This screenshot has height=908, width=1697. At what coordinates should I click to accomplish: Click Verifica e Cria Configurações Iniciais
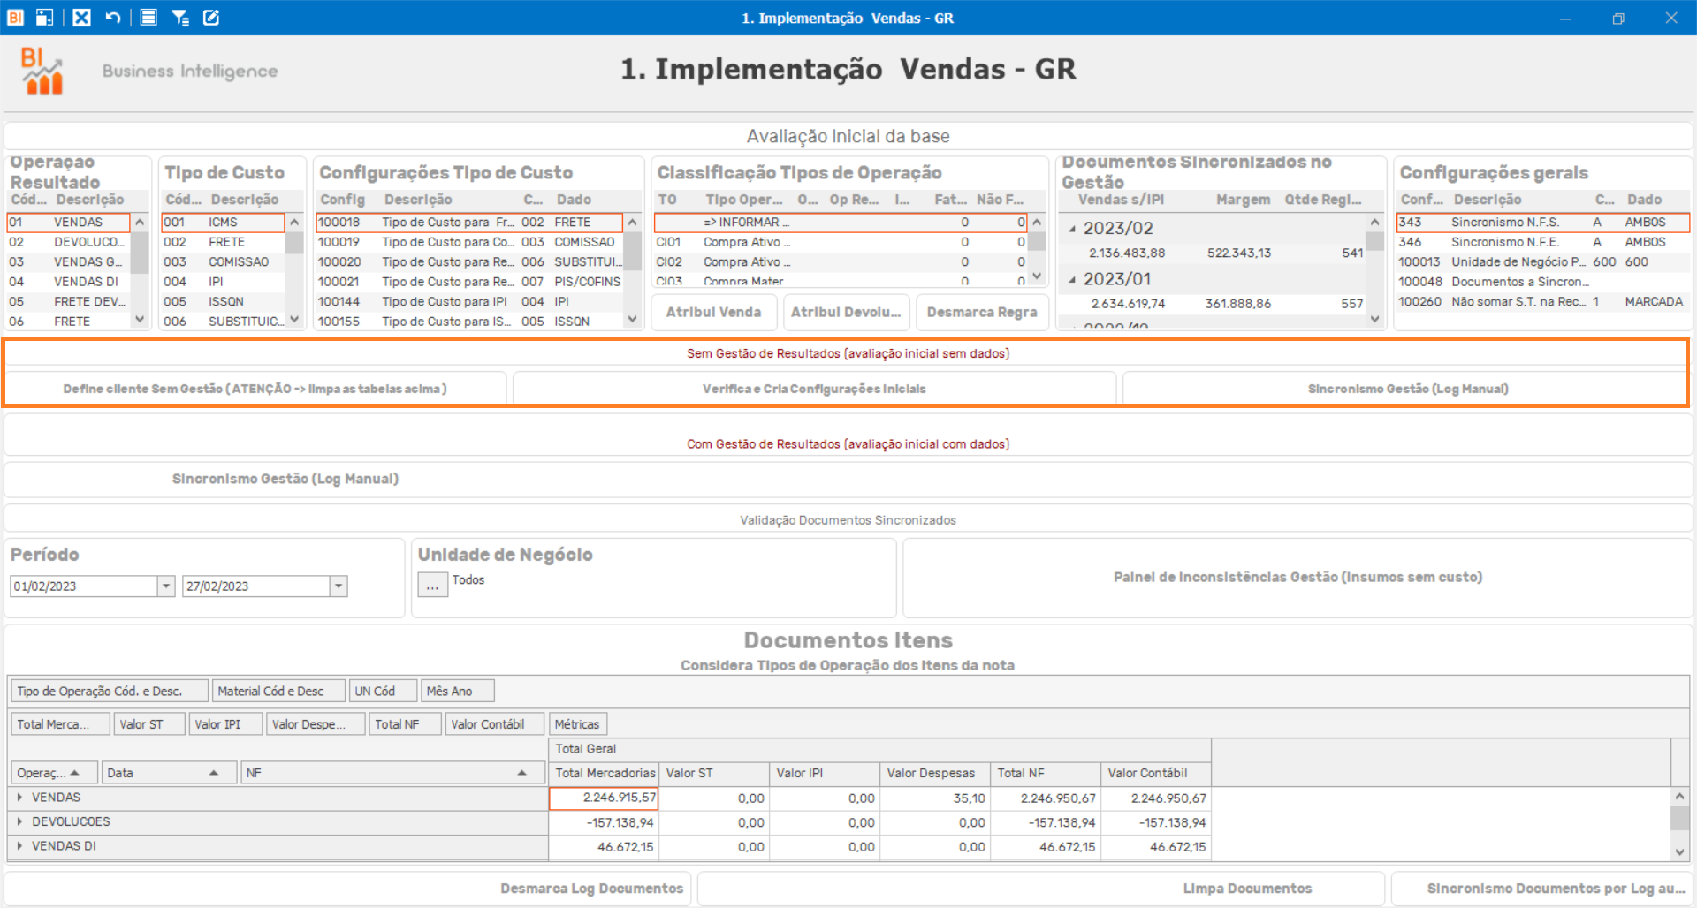point(814,389)
